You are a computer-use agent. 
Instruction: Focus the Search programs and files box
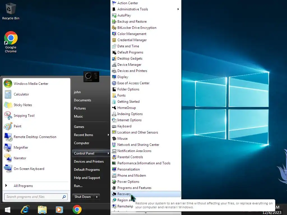coord(36,197)
